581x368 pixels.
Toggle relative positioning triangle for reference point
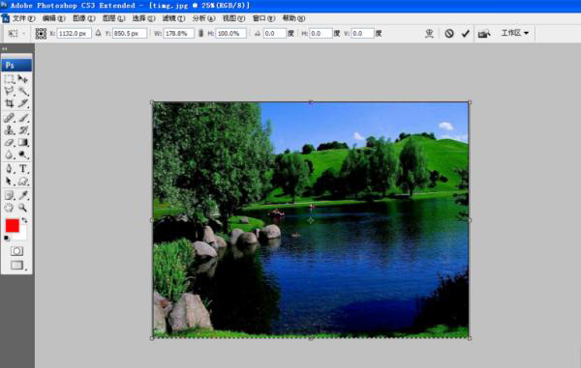[98, 33]
